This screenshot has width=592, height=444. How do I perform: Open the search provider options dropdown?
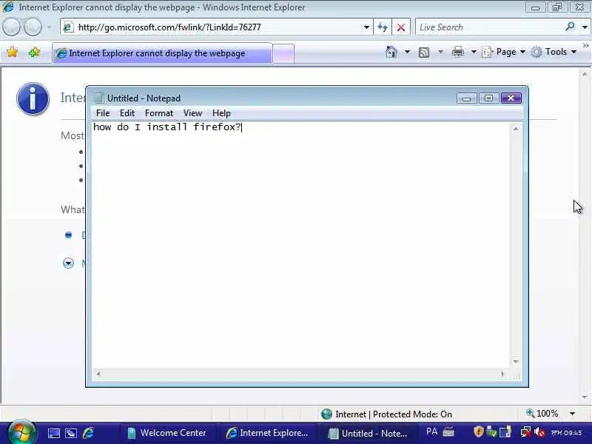pos(585,27)
